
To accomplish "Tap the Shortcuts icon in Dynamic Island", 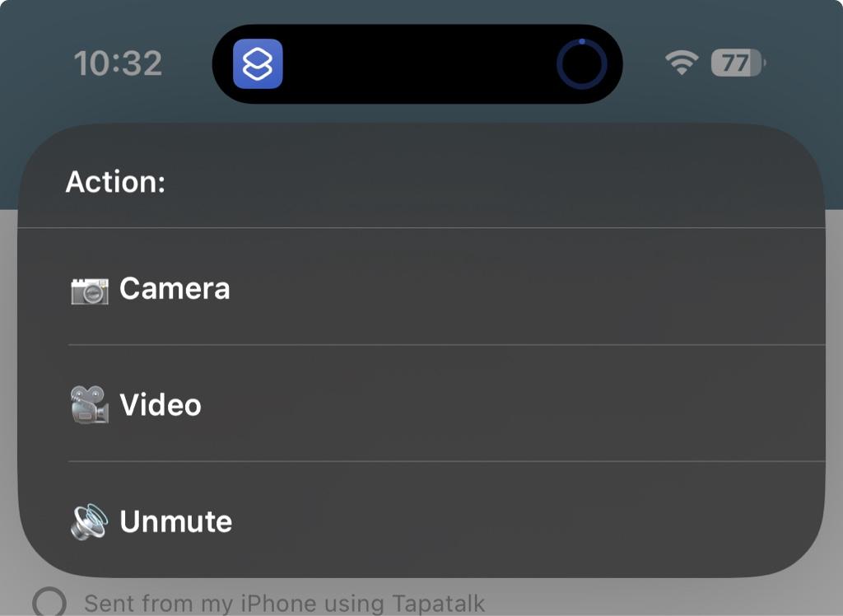I will click(x=258, y=63).
